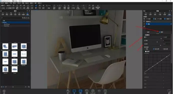173x94 pixels.
Task: Open the Help menu
Action: click(x=40, y=3)
